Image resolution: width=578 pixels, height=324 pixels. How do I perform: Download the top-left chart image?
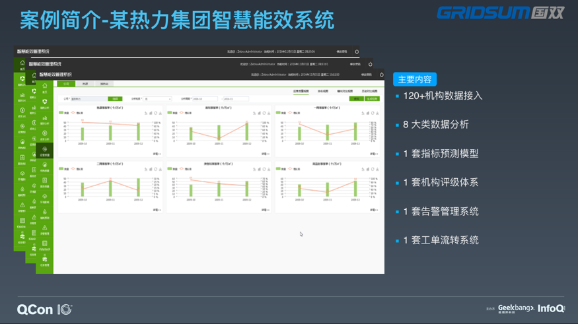[x=161, y=113]
